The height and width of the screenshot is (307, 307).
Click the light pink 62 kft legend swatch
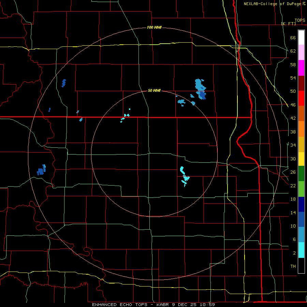click(301, 53)
